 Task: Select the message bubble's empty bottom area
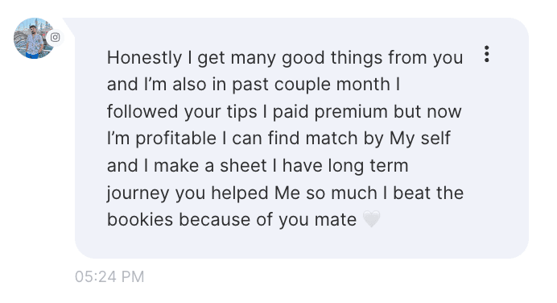pos(301,243)
